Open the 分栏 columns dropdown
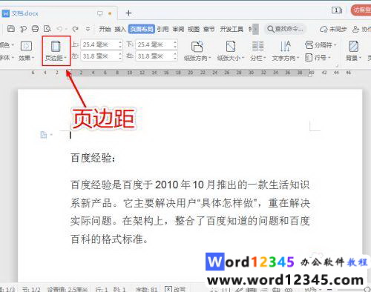Screen dimensions: 371x292 pos(258,51)
